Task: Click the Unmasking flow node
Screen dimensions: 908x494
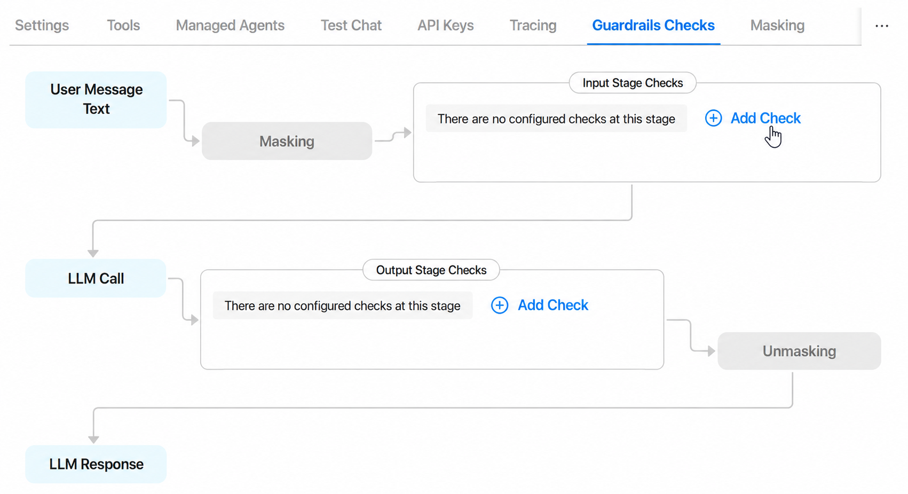Action: tap(799, 351)
